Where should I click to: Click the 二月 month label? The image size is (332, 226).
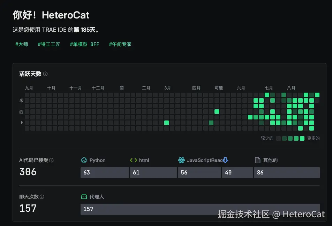(146, 88)
